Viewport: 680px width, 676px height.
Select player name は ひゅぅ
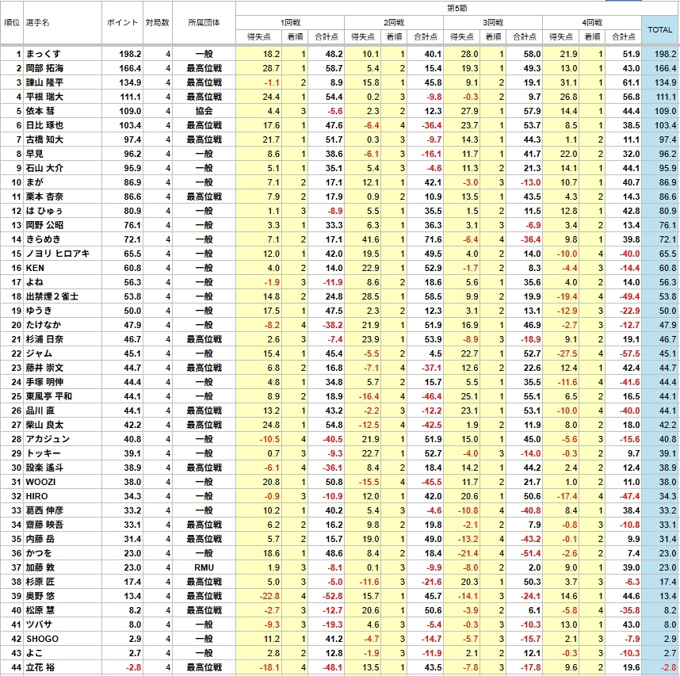click(44, 211)
